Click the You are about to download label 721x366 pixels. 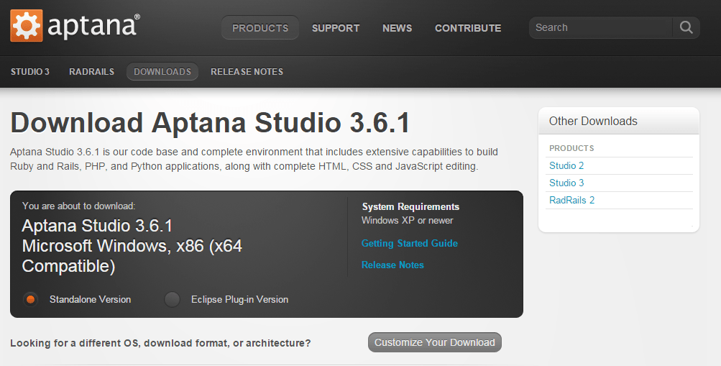(x=78, y=206)
